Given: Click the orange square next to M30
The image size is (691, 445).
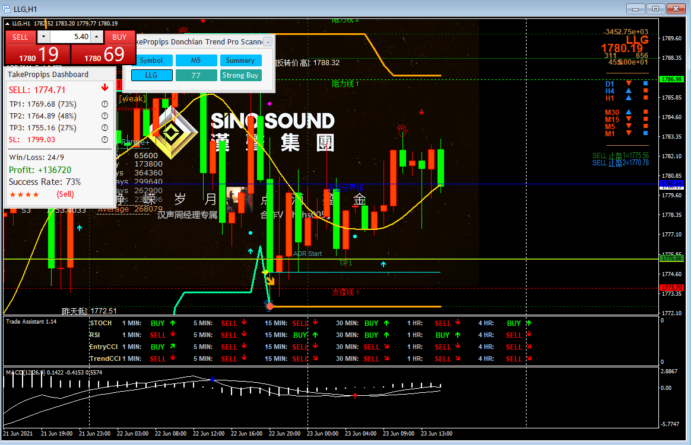Looking at the screenshot, I should 646,111.
